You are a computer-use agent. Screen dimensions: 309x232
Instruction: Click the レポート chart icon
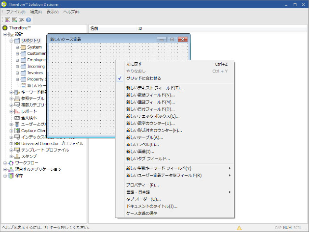(17, 111)
